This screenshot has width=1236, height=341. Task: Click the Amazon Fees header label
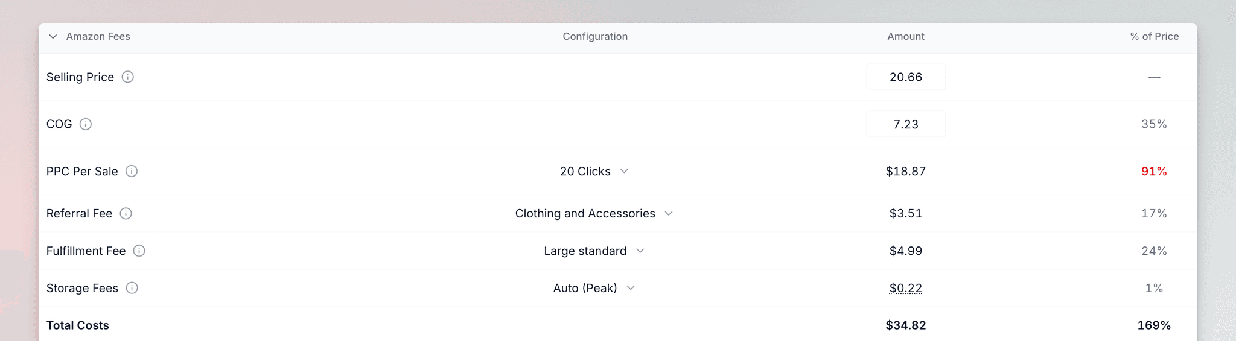tap(98, 37)
